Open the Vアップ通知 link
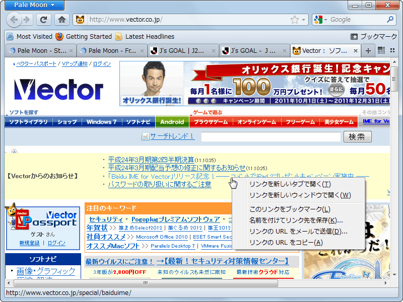The height and width of the screenshot is (302, 403). (x=75, y=64)
